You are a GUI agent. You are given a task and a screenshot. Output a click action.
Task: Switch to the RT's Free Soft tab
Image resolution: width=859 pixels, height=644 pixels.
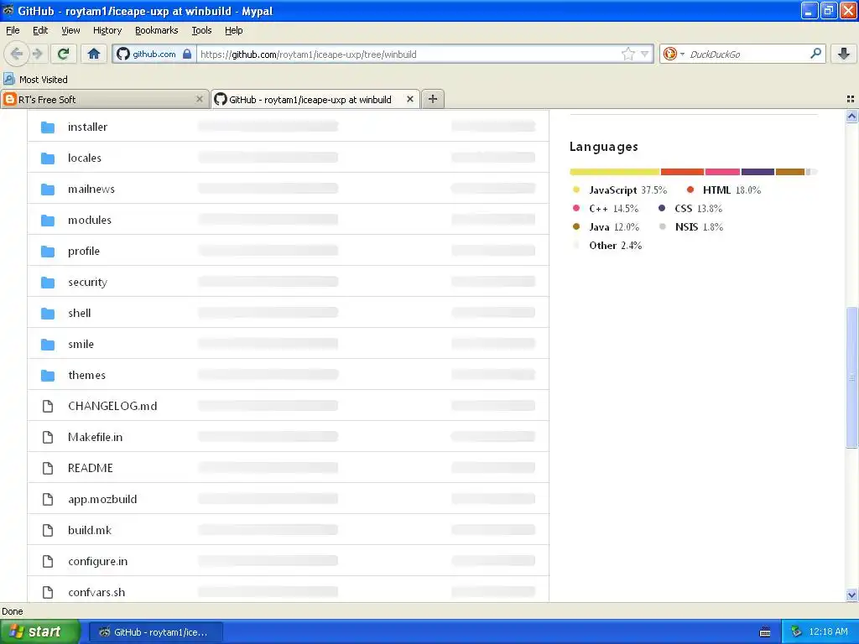104,99
